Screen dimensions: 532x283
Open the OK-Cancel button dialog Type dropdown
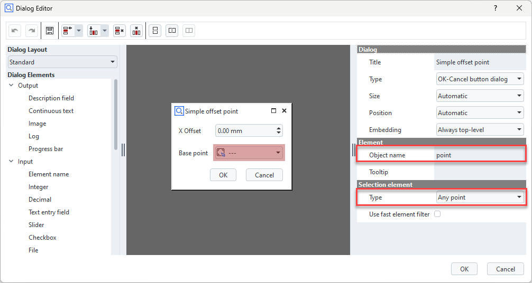point(480,79)
